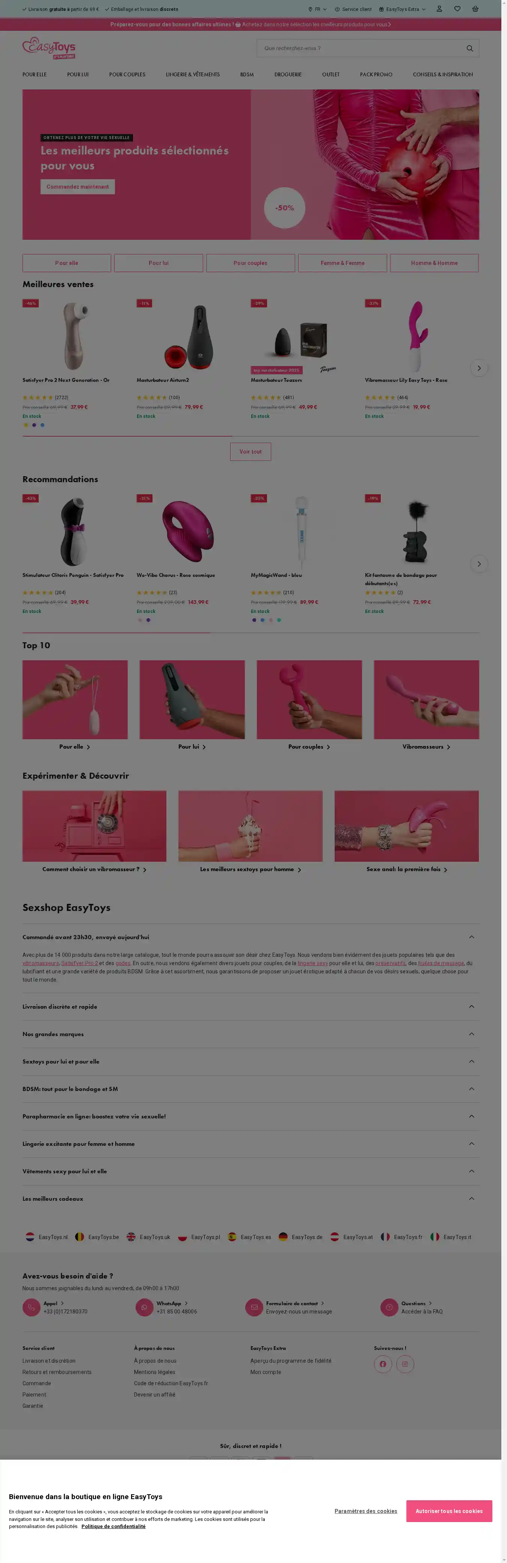The height and width of the screenshot is (1563, 507).
Task: Select the Pour couples category tab
Action: tap(250, 263)
